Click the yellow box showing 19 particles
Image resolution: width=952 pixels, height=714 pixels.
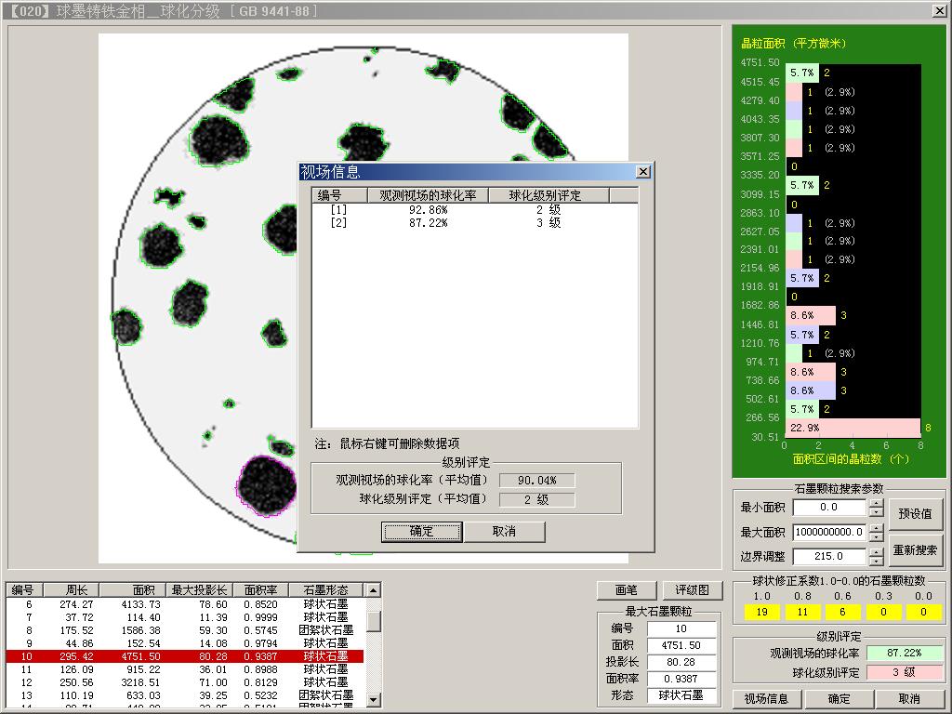[761, 612]
